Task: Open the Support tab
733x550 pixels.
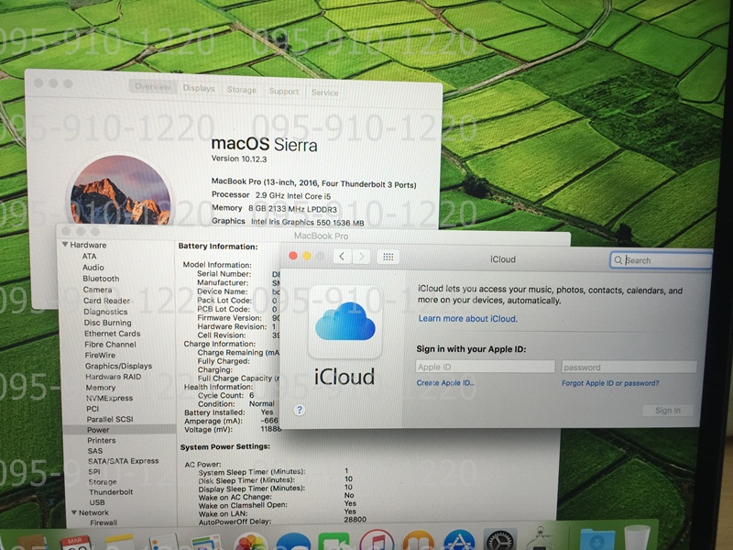Action: (284, 92)
